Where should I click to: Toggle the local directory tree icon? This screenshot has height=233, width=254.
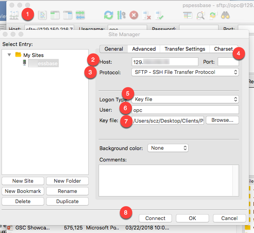click(55, 15)
